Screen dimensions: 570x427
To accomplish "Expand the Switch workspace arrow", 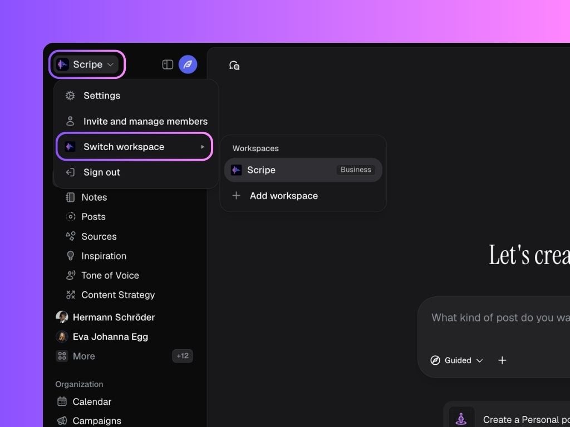I will coord(203,147).
